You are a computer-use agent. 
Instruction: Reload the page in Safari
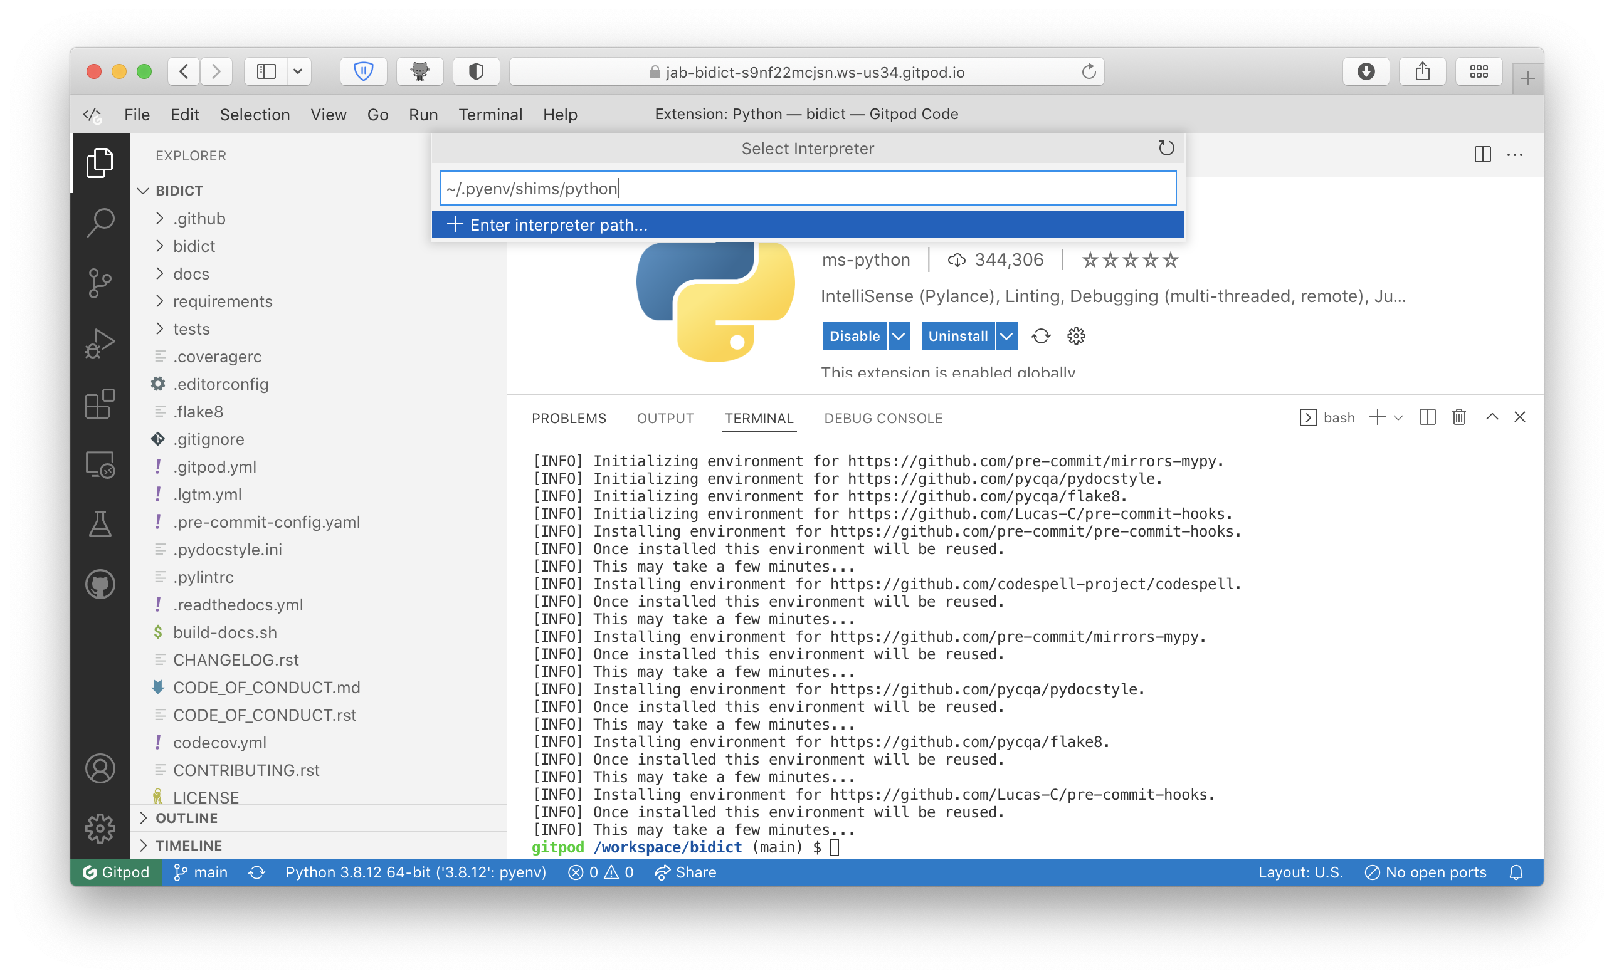(x=1088, y=71)
